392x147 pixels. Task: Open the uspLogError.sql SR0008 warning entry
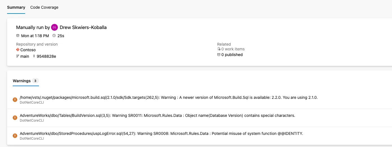point(200,136)
